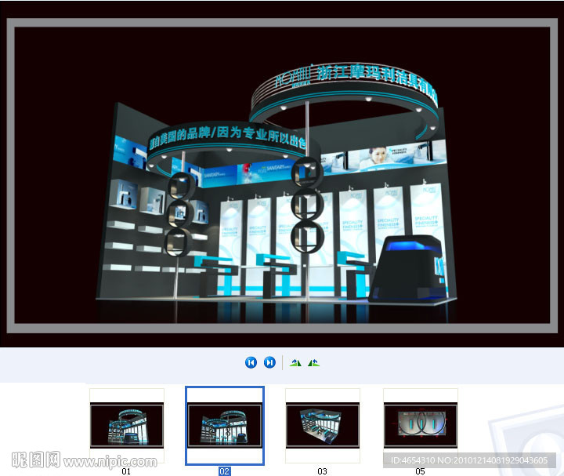Click the label 01 under first thumbnail
Screen dimensions: 564x476
click(126, 471)
